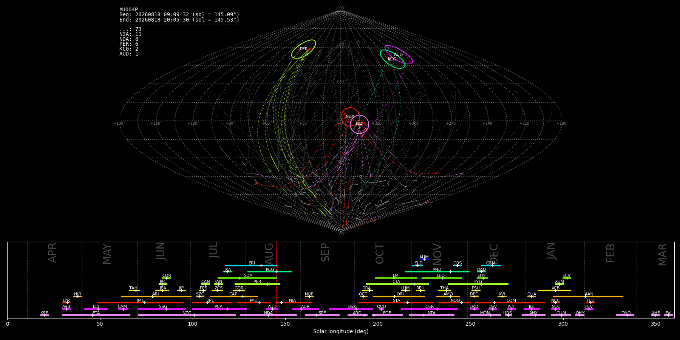
Task: Click the DEC month label
Action: (x=494, y=253)
